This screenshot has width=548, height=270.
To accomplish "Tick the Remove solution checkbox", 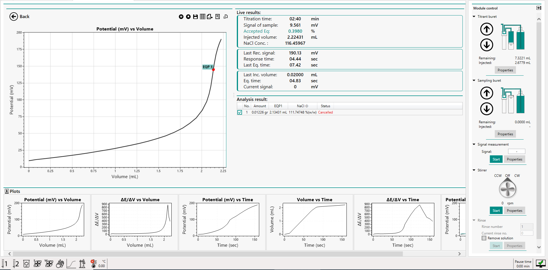I will click(484, 238).
